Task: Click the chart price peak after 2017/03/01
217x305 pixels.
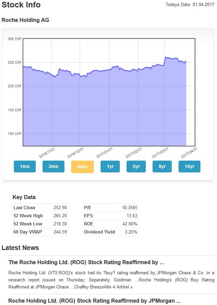Action: point(166,57)
